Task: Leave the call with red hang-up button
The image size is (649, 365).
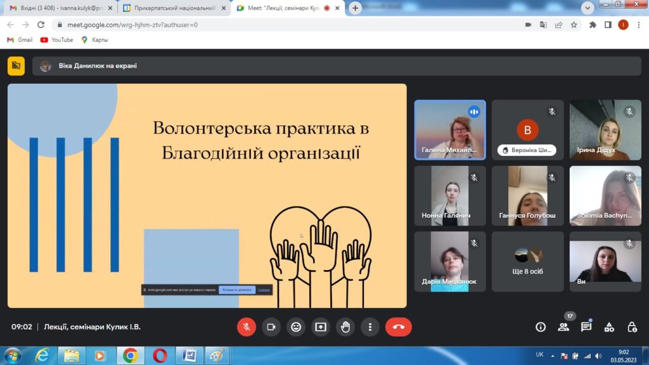Action: [x=398, y=327]
